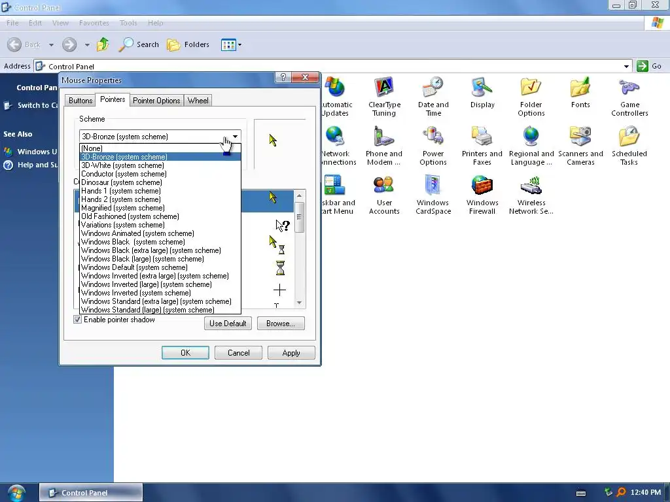The width and height of the screenshot is (670, 502).
Task: Click the Up folder toolbar icon
Action: point(103,44)
